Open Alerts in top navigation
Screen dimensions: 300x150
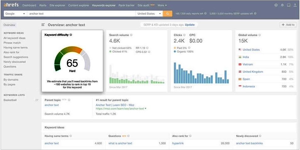click(43, 5)
